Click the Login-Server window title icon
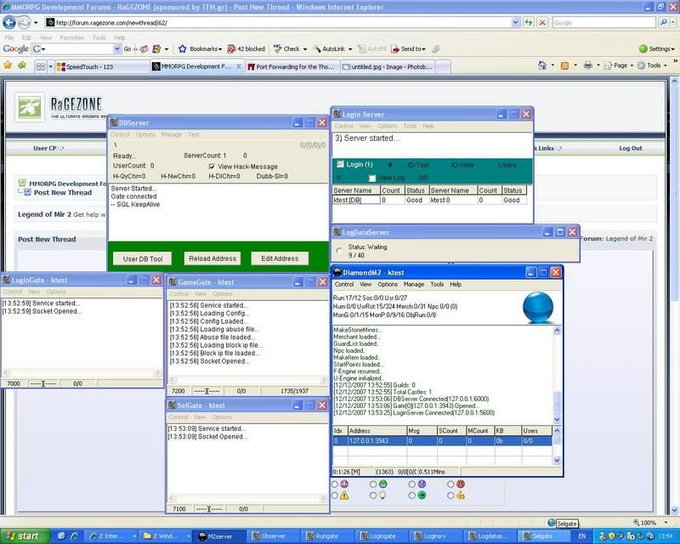 pos(337,114)
